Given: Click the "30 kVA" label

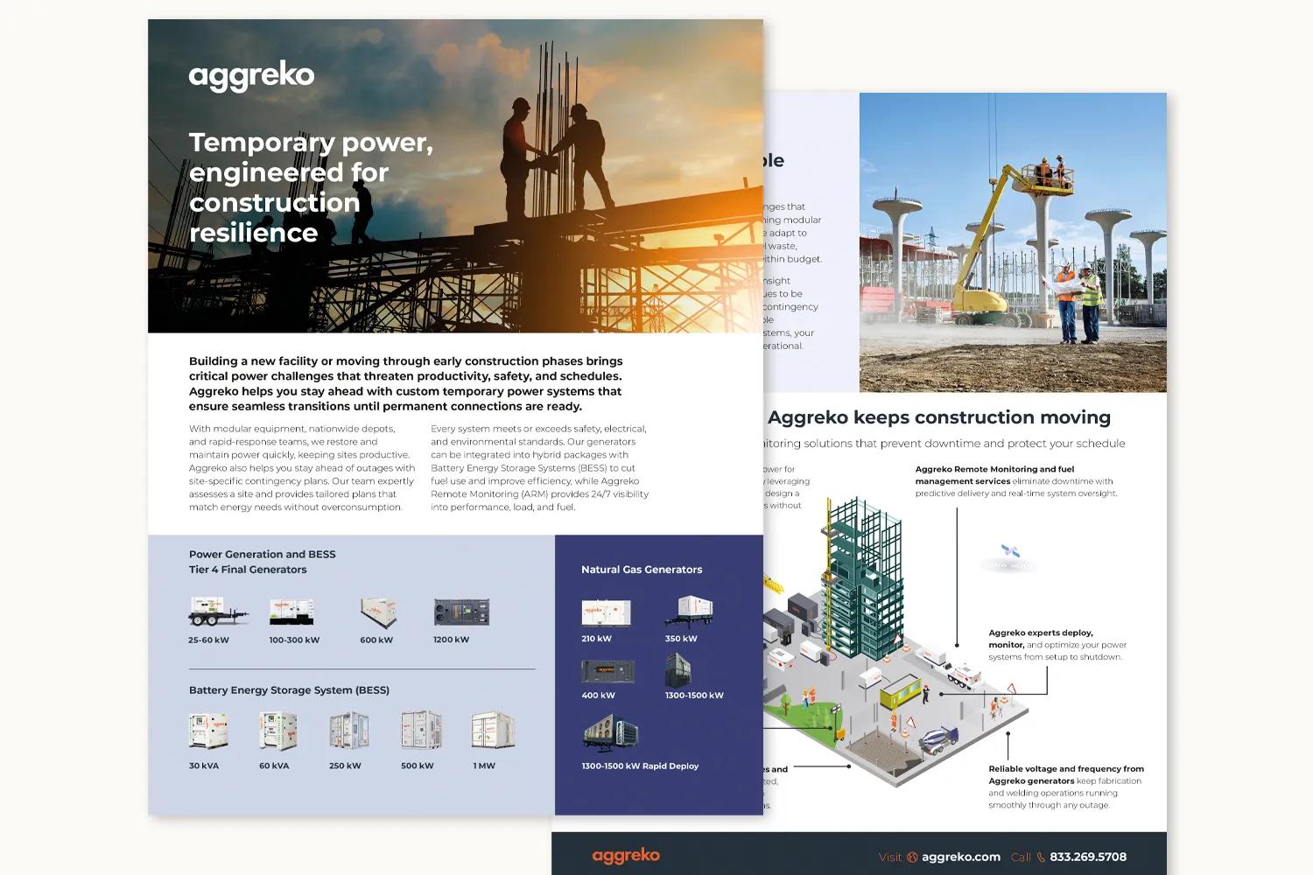Looking at the screenshot, I should tap(204, 766).
